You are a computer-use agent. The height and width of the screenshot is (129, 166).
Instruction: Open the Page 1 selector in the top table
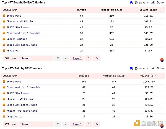[x=77, y=58]
